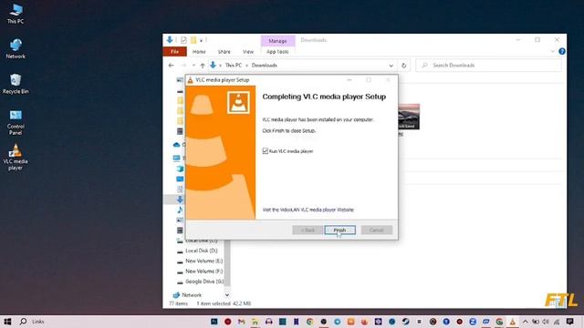Click This PC in the address breadcrumb
Screen dimensions: 584x328
[234, 65]
